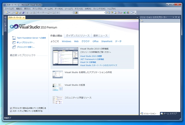This screenshot has height=125, width=185.
Task: Pin the Solution Explorer panel with pushpin
Action: pyautogui.click(x=175, y=18)
